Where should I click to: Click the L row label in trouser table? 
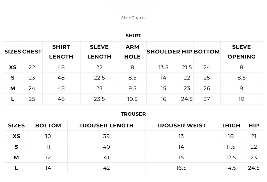pyautogui.click(x=17, y=168)
